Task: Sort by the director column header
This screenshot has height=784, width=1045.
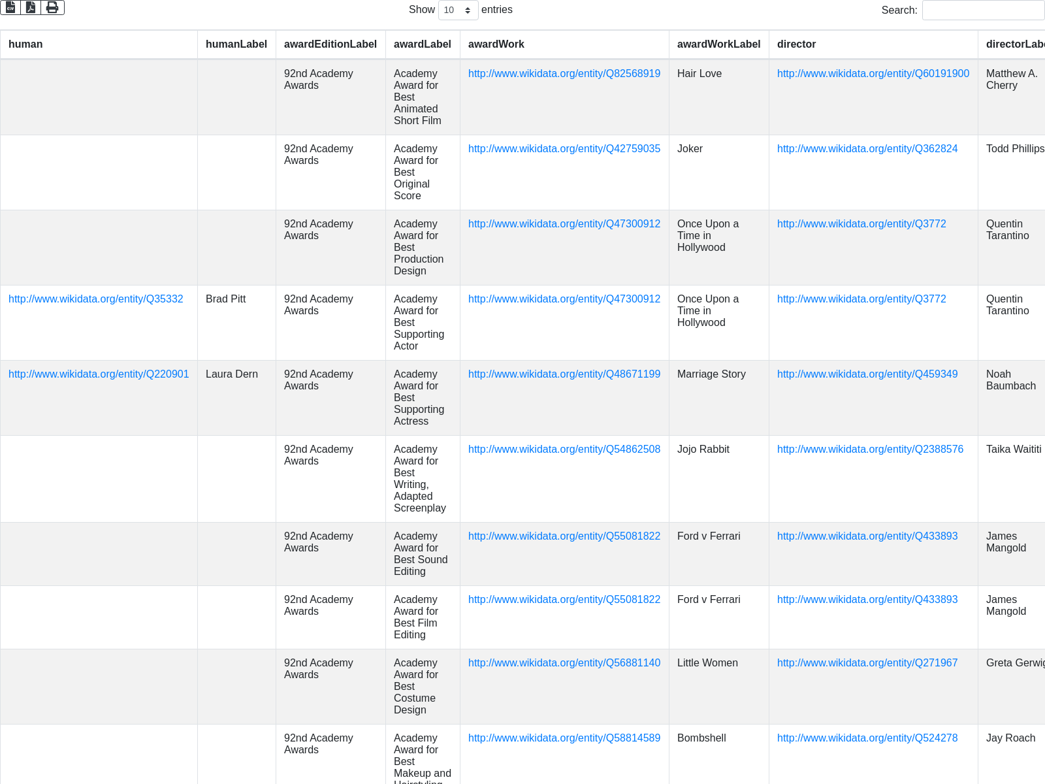Action: pyautogui.click(x=873, y=44)
